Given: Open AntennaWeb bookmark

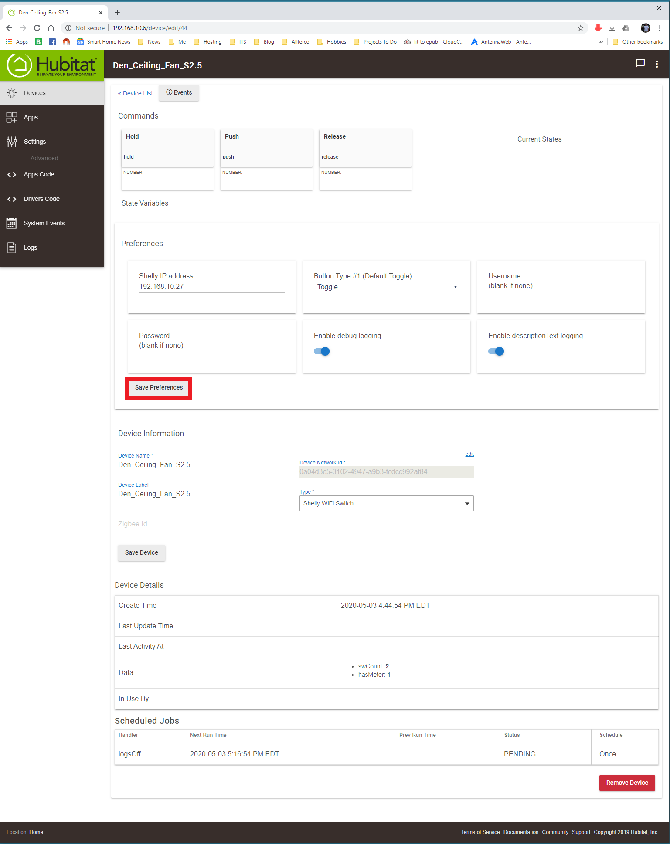Looking at the screenshot, I should (501, 42).
